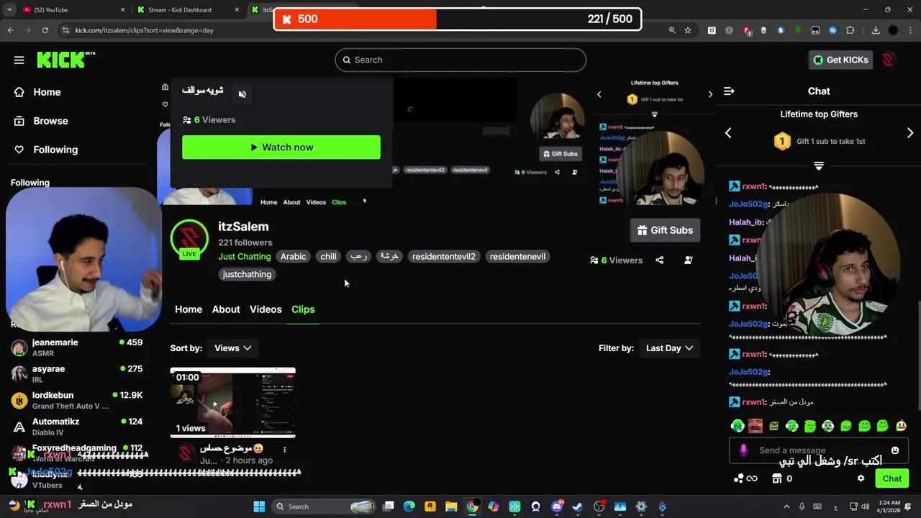Open the emoji picker in message box
Image resolution: width=921 pixels, height=518 pixels.
pos(895,450)
